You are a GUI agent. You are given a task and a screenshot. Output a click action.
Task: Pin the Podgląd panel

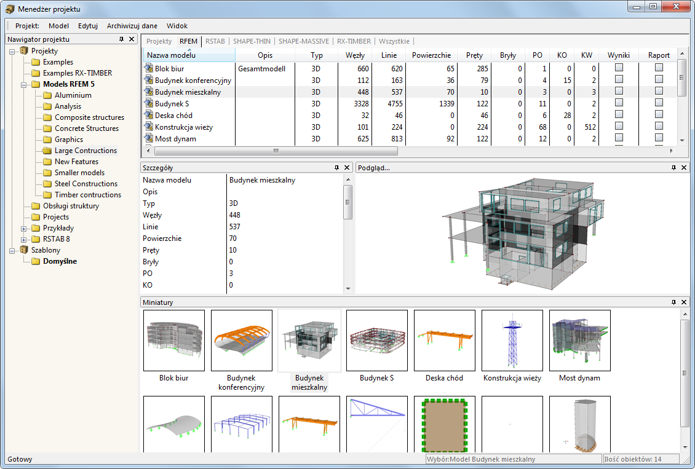[673, 167]
